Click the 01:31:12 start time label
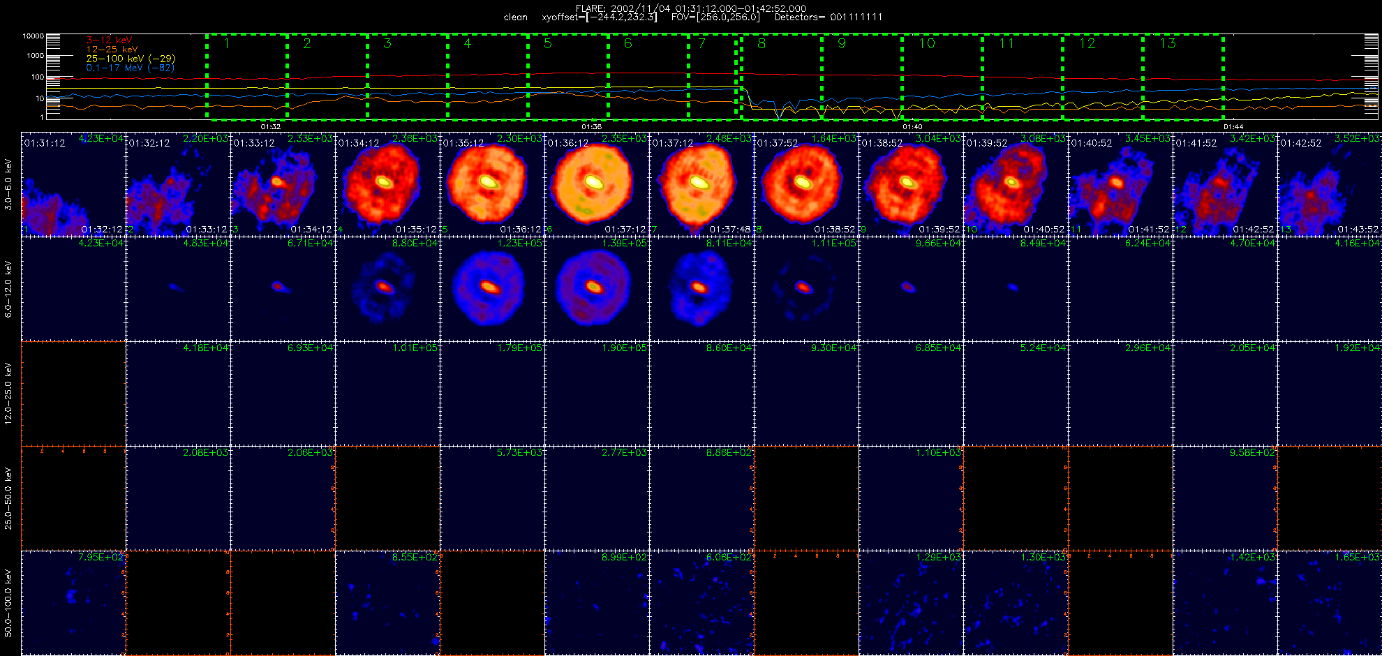 click(x=45, y=143)
